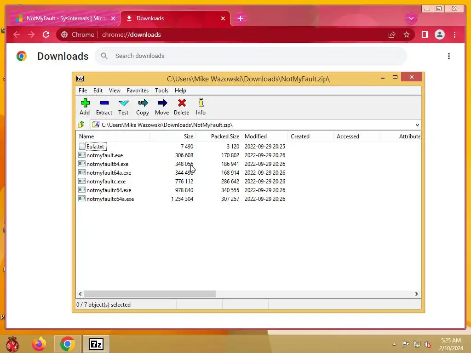Select the notmyfaultc.exe file name
471x353 pixels.
(x=106, y=181)
